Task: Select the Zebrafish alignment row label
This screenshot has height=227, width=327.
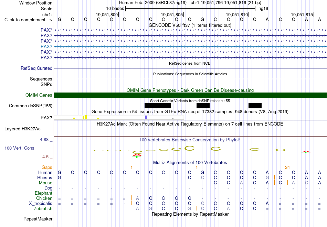Action: click(x=43, y=208)
